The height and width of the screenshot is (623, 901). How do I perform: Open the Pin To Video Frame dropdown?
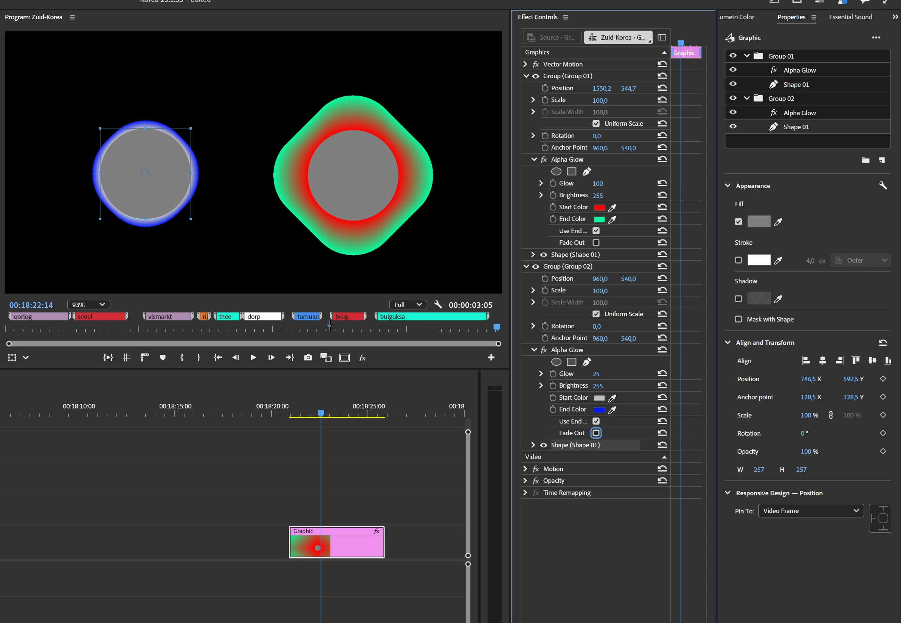(x=810, y=510)
